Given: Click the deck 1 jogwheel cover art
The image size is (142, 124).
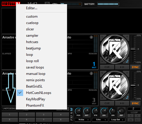Looking at the screenshot, I should pos(115,49).
